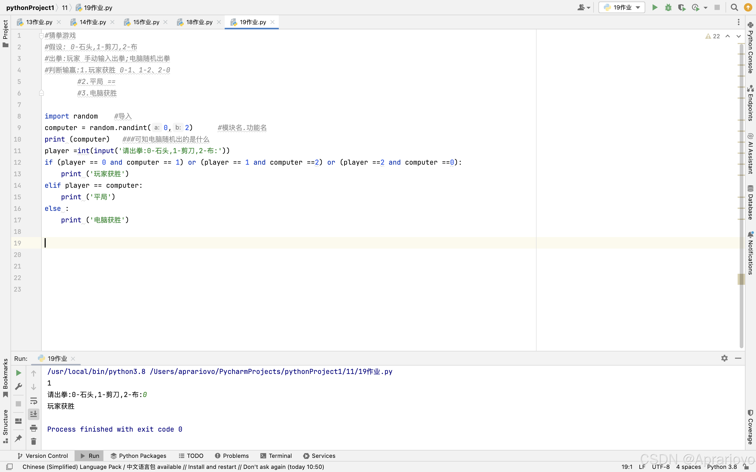This screenshot has height=472, width=756.
Task: Click the green Run button in top toolbar
Action: [655, 8]
